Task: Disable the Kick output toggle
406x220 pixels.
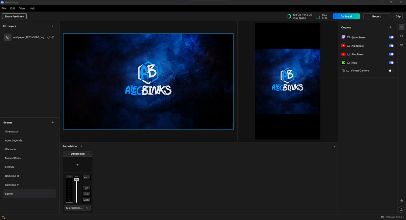Action: click(x=391, y=63)
